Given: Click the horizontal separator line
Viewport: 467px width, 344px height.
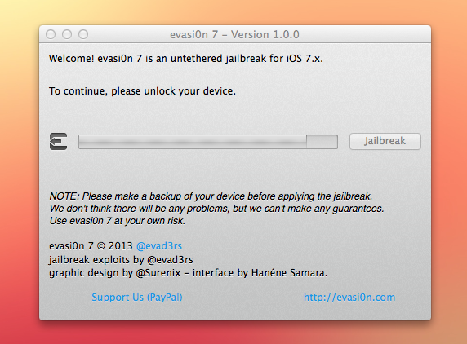Looking at the screenshot, I should point(235,179).
